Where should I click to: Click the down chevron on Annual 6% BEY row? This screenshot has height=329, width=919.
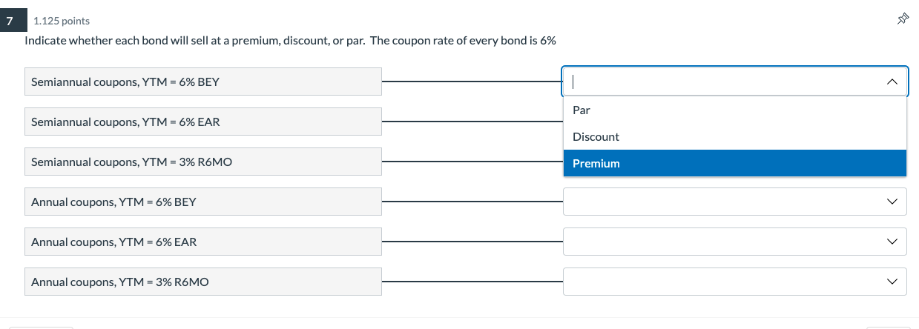tap(891, 202)
